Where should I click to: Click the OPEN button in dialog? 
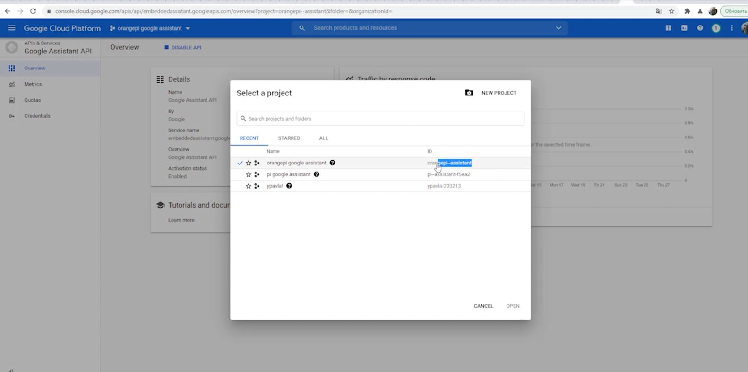[513, 306]
